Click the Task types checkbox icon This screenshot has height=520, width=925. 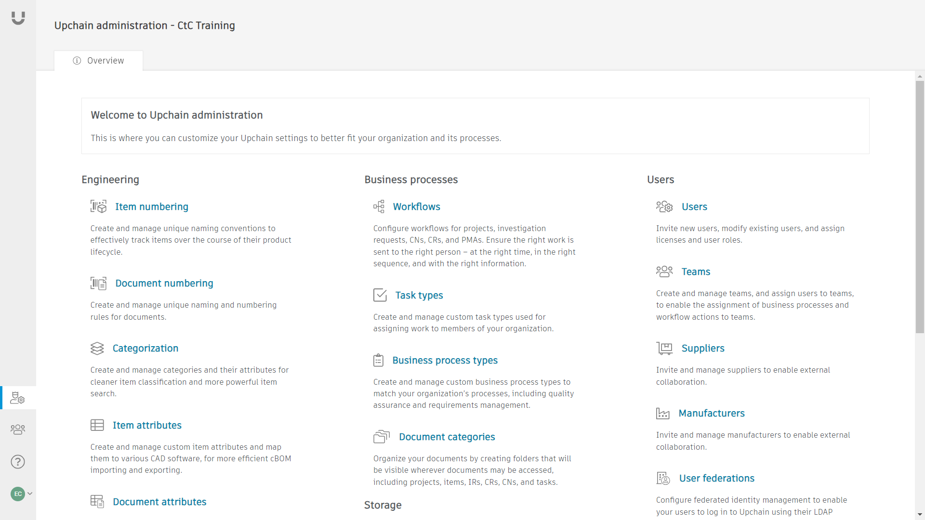380,295
